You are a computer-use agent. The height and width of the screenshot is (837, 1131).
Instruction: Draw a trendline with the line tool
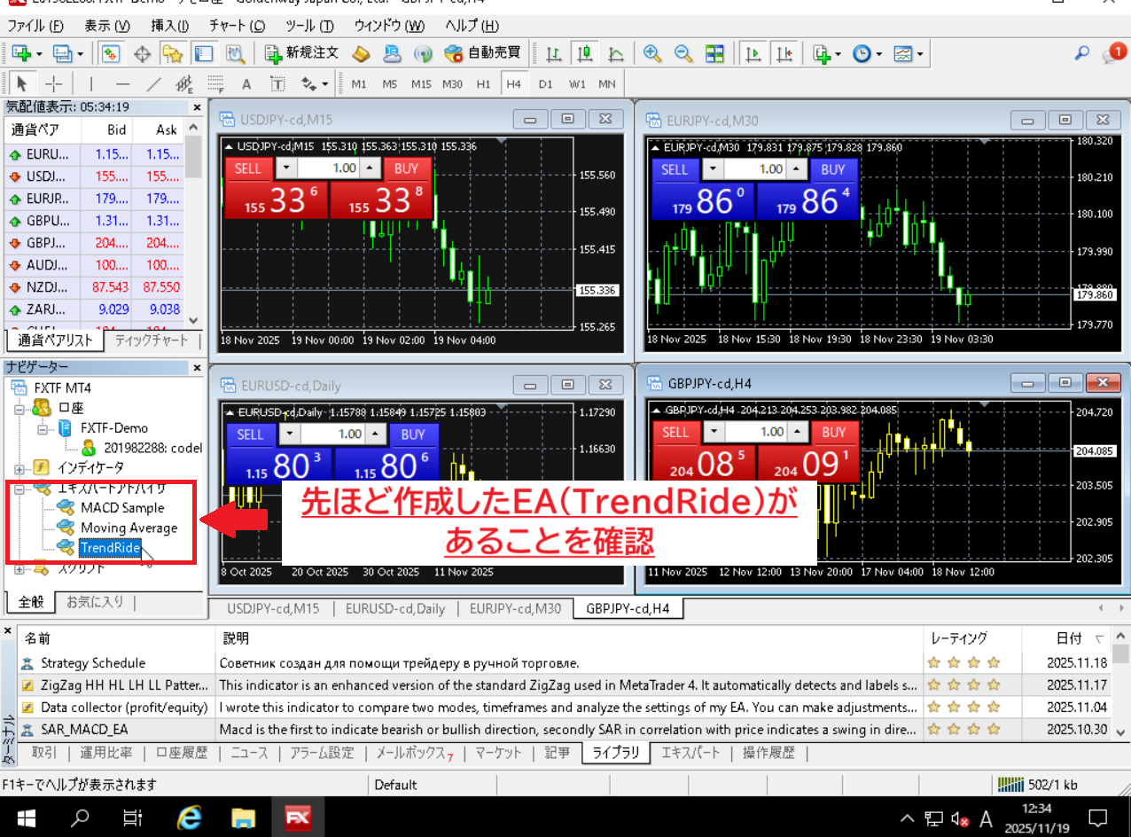tap(153, 84)
